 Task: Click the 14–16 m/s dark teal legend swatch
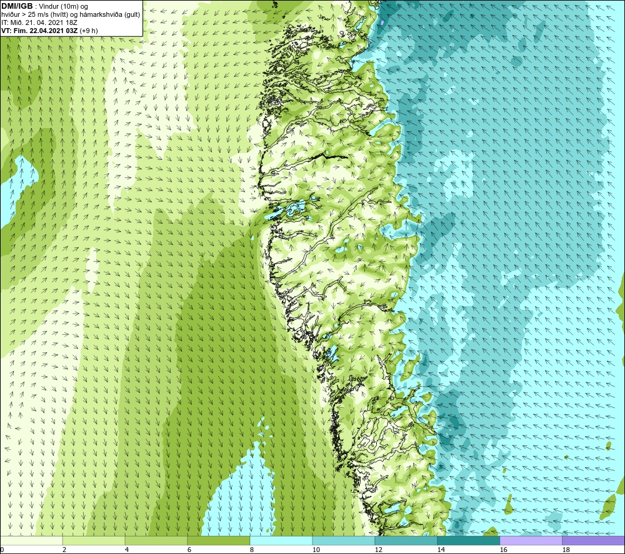[469, 541]
